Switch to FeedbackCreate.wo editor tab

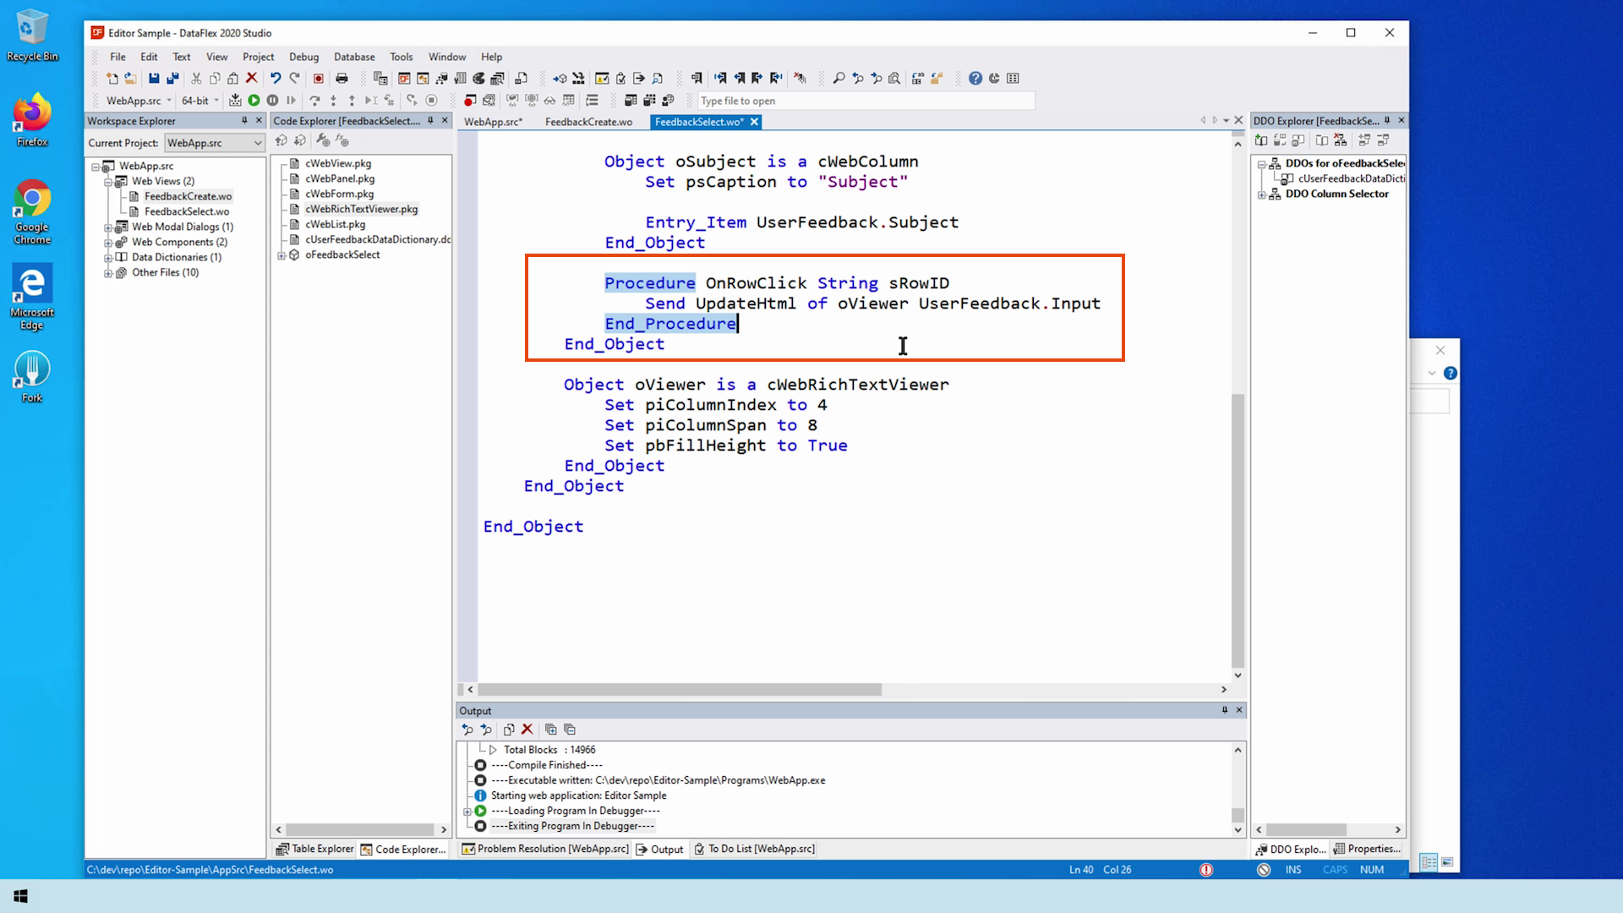click(x=588, y=122)
